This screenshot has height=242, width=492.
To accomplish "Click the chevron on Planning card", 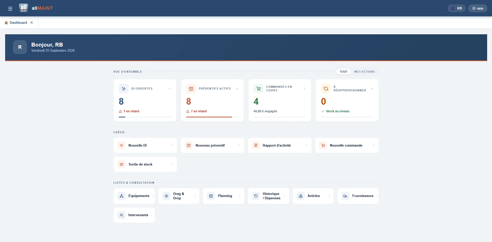I will (x=240, y=196).
